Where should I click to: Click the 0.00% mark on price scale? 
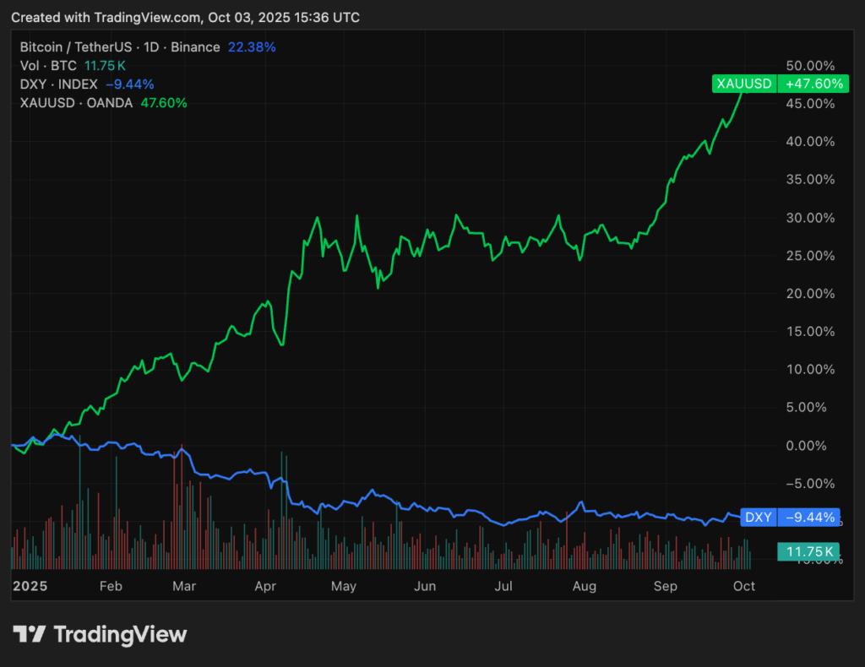[x=811, y=446]
